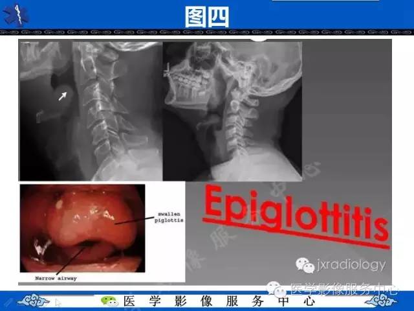
Task: Click the green WeChat icon in footer
Action: pos(109,301)
